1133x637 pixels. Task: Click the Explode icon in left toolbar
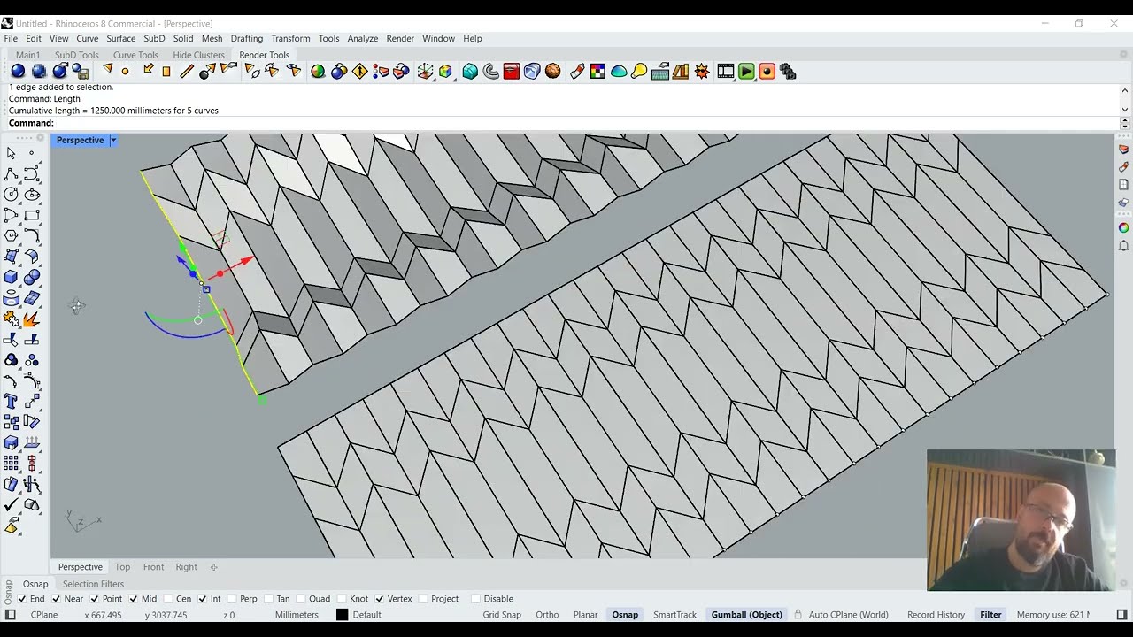pyautogui.click(x=32, y=318)
